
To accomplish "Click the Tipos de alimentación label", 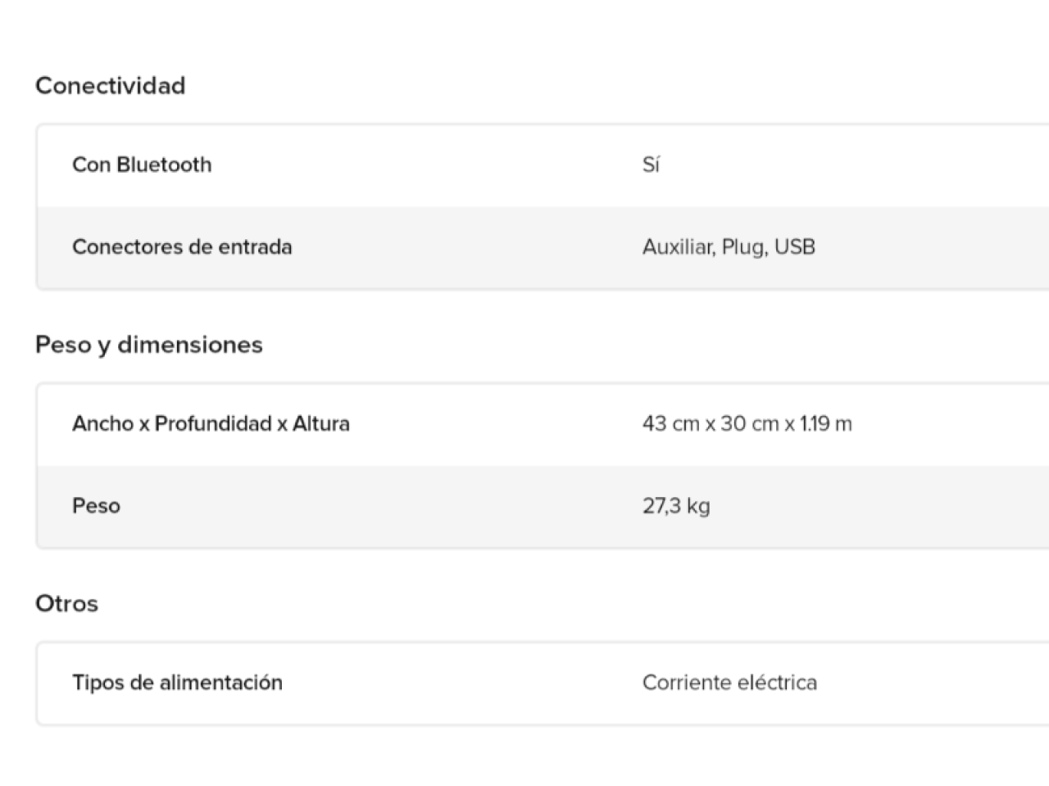I will [177, 683].
